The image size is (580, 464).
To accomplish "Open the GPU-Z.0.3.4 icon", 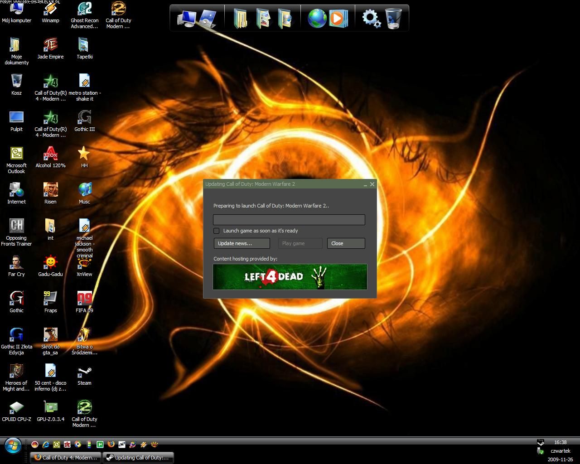I will click(x=50, y=408).
